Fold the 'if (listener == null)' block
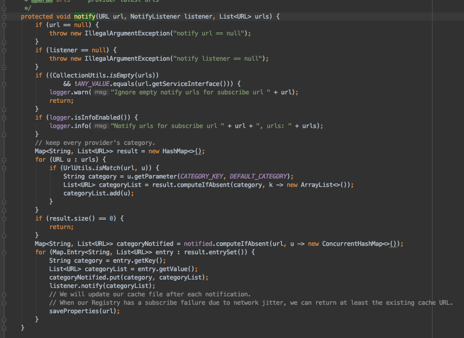The image size is (464, 338). click(x=4, y=51)
